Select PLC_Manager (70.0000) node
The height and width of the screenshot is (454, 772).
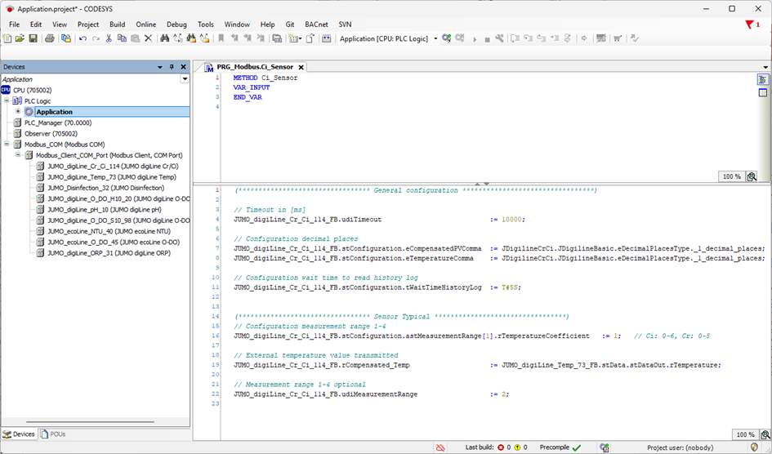coord(58,122)
